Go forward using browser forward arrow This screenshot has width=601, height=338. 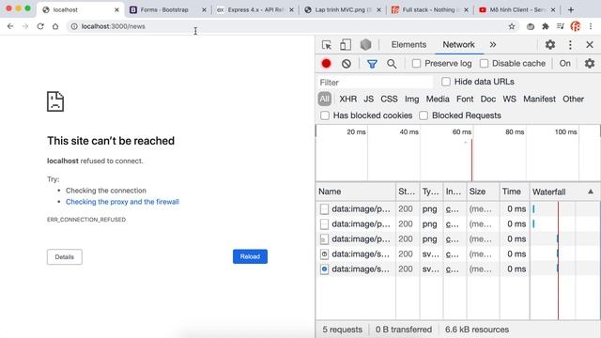point(25,26)
